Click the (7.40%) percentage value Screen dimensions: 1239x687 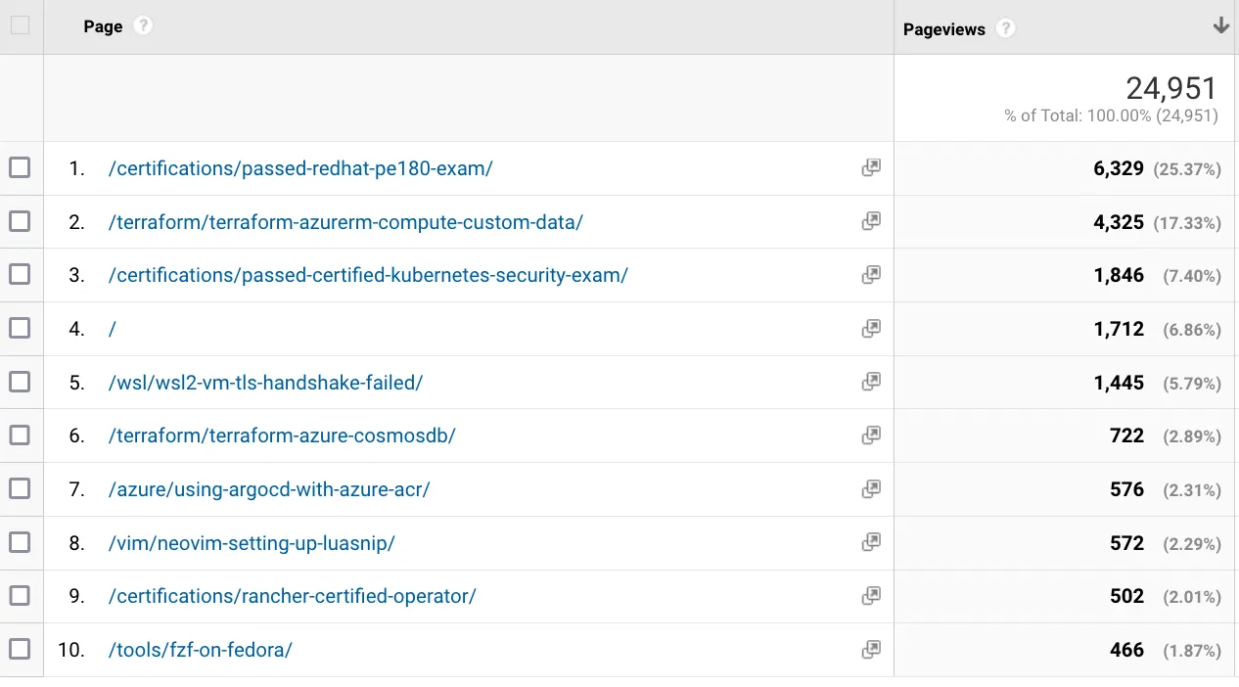pos(1192,276)
